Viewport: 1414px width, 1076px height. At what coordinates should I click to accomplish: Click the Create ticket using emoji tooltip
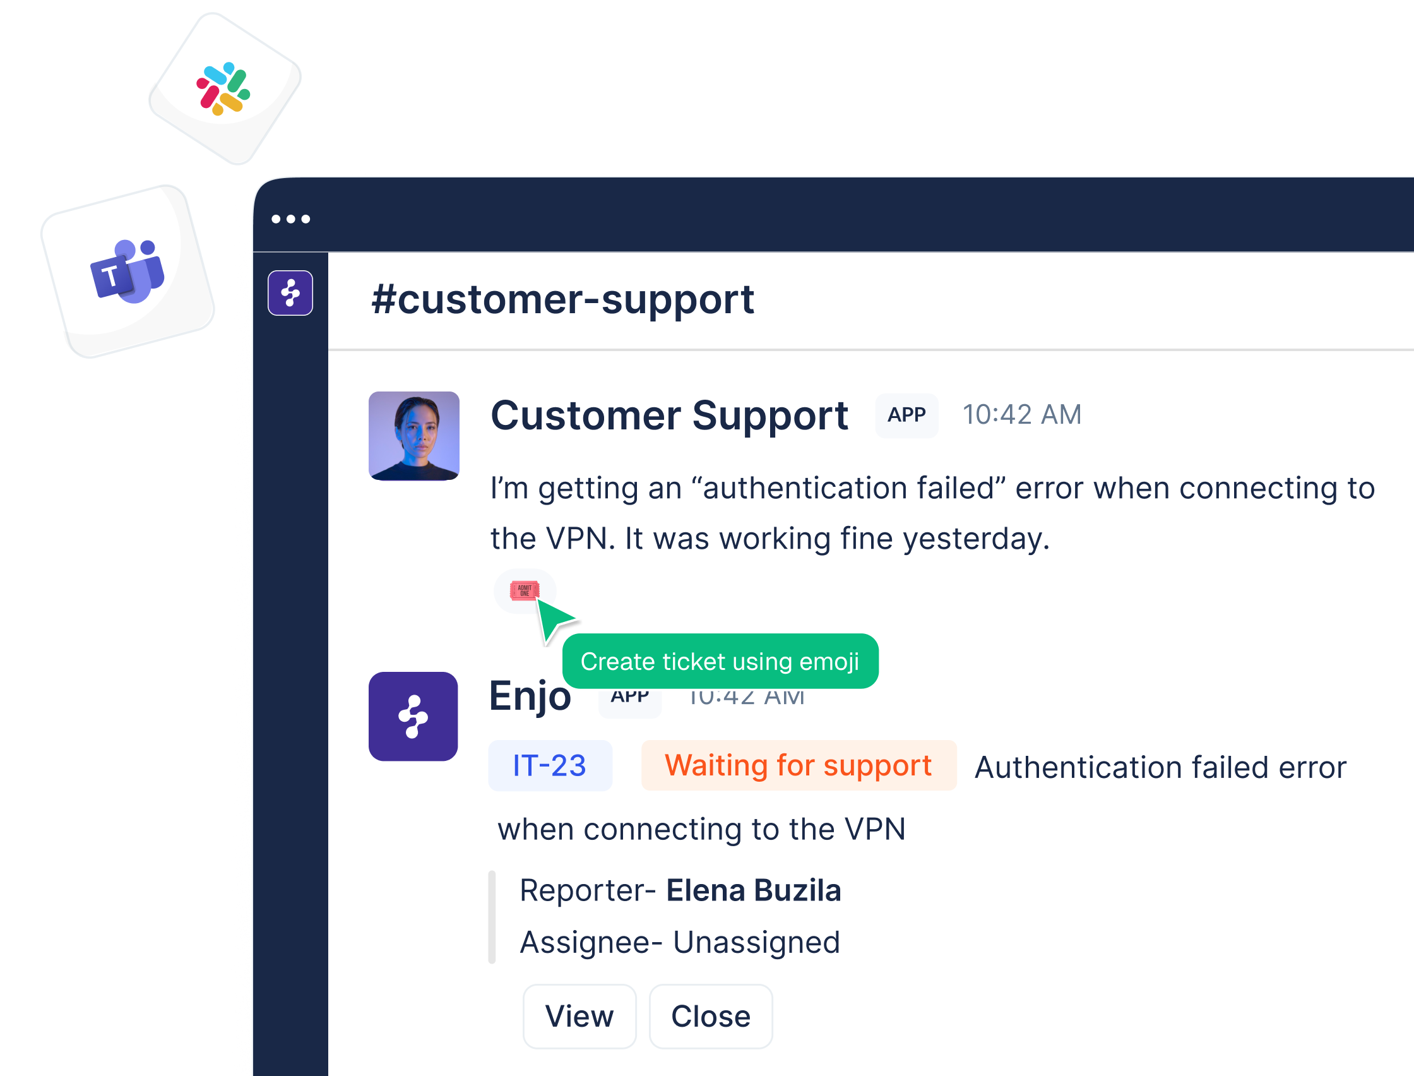point(720,661)
